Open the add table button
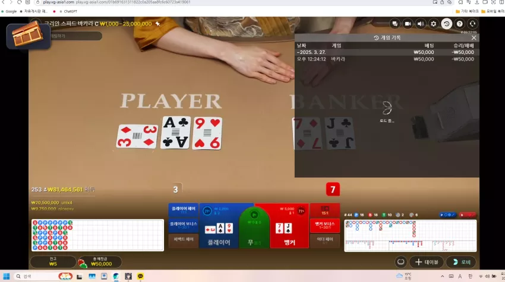Viewport: 505px width, 282px height. (x=427, y=262)
